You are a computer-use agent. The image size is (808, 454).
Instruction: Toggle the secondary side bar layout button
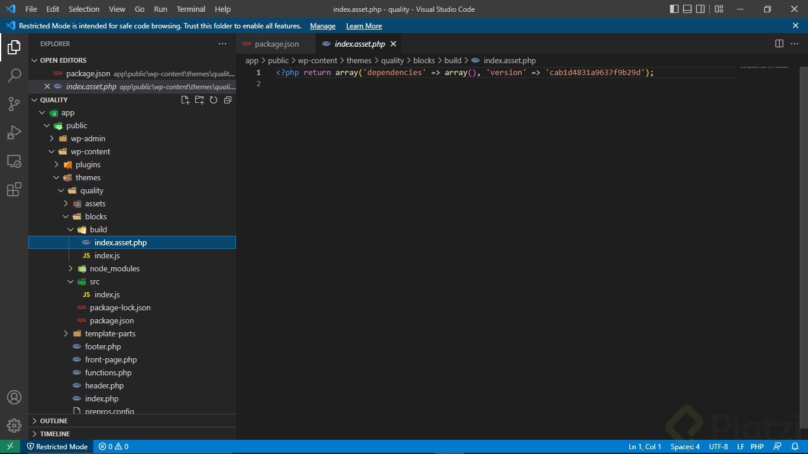(x=700, y=9)
